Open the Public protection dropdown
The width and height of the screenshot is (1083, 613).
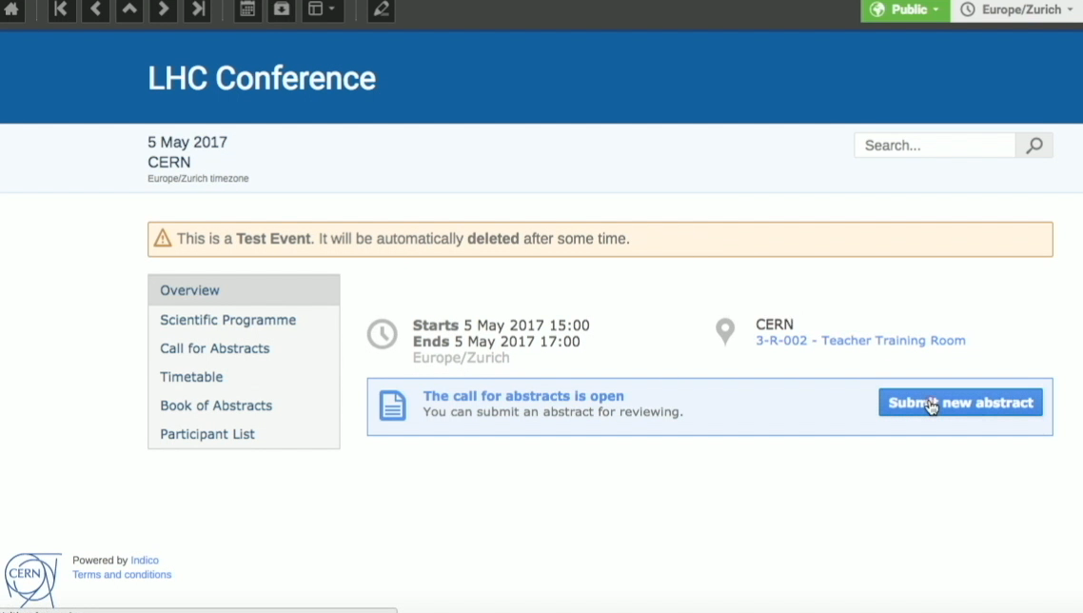[905, 10]
